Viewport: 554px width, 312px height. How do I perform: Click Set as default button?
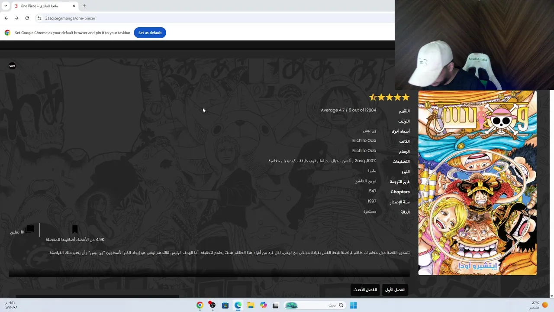pyautogui.click(x=150, y=33)
